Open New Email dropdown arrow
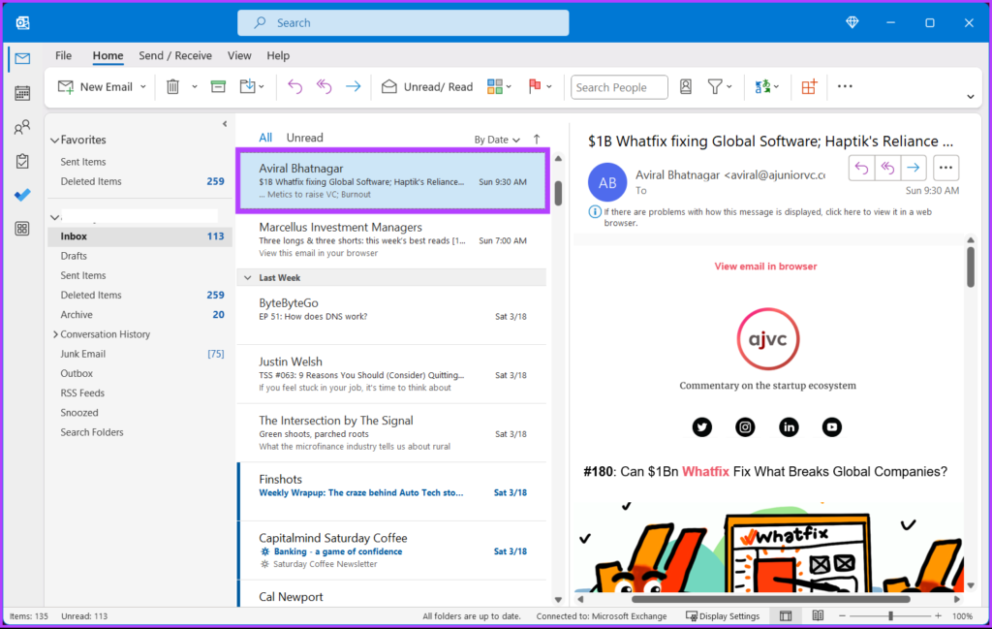This screenshot has width=992, height=629. [x=143, y=86]
